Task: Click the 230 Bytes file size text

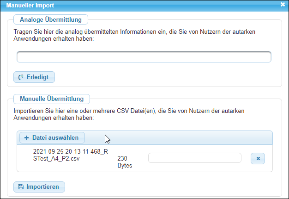Action: pyautogui.click(x=125, y=162)
